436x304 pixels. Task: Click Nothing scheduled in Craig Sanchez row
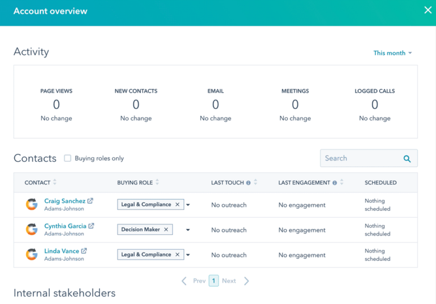coord(378,205)
